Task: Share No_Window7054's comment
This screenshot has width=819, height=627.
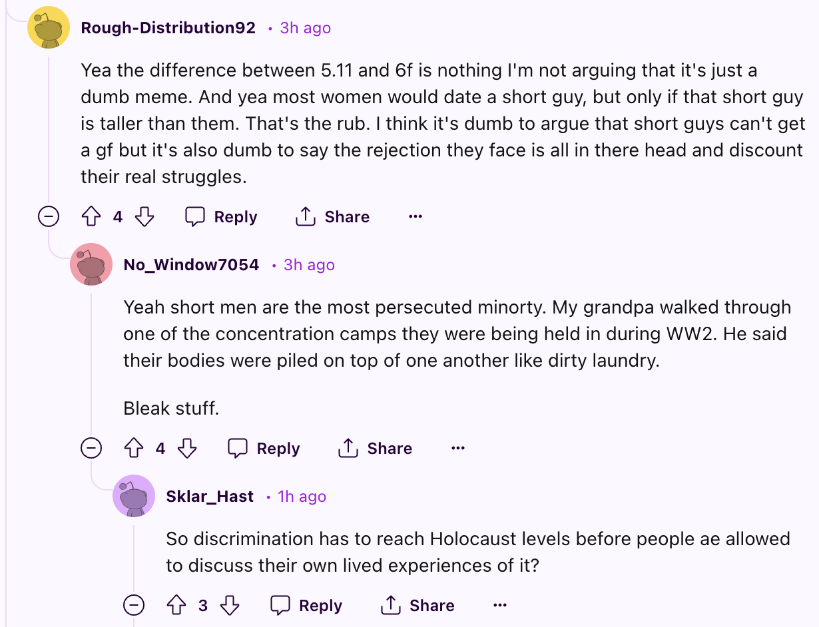Action: coord(375,449)
